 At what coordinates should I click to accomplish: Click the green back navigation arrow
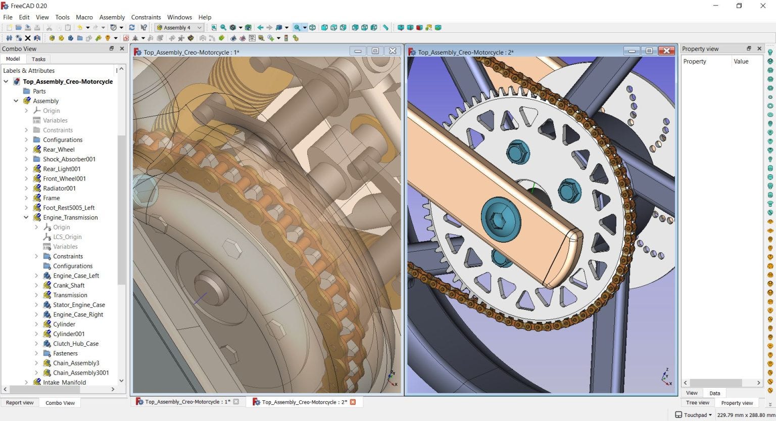tap(260, 27)
